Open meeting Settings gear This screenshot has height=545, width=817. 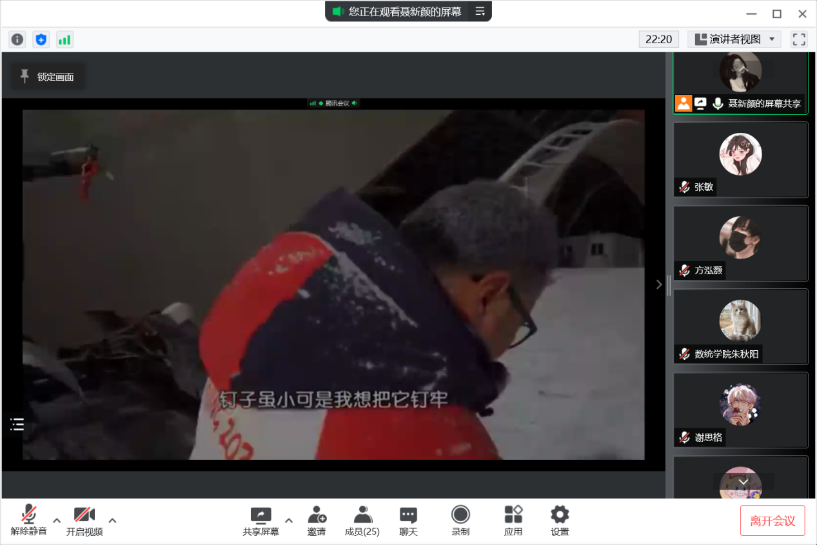(560, 520)
